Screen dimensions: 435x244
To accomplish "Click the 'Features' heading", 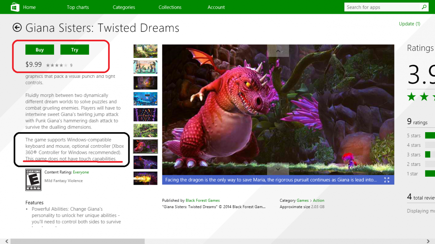I will pos(34,203).
